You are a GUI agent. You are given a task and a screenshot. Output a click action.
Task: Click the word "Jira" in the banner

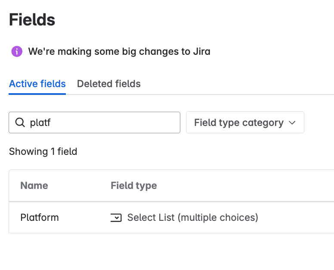click(x=201, y=52)
